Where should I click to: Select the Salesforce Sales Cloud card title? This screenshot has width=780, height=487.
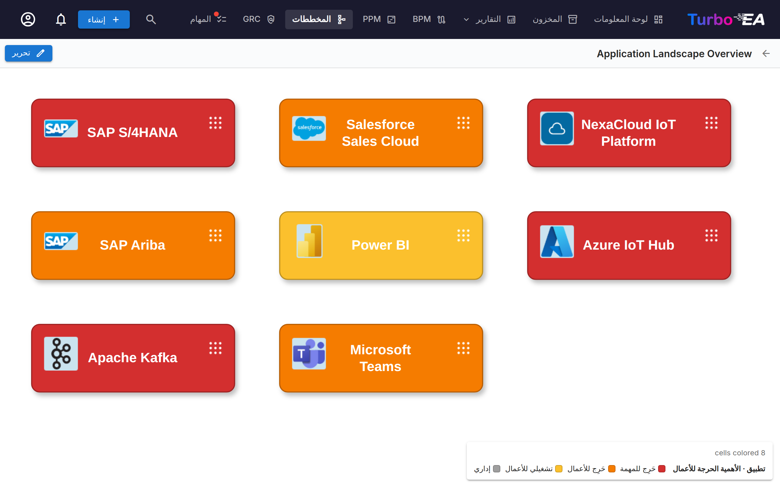tap(380, 133)
